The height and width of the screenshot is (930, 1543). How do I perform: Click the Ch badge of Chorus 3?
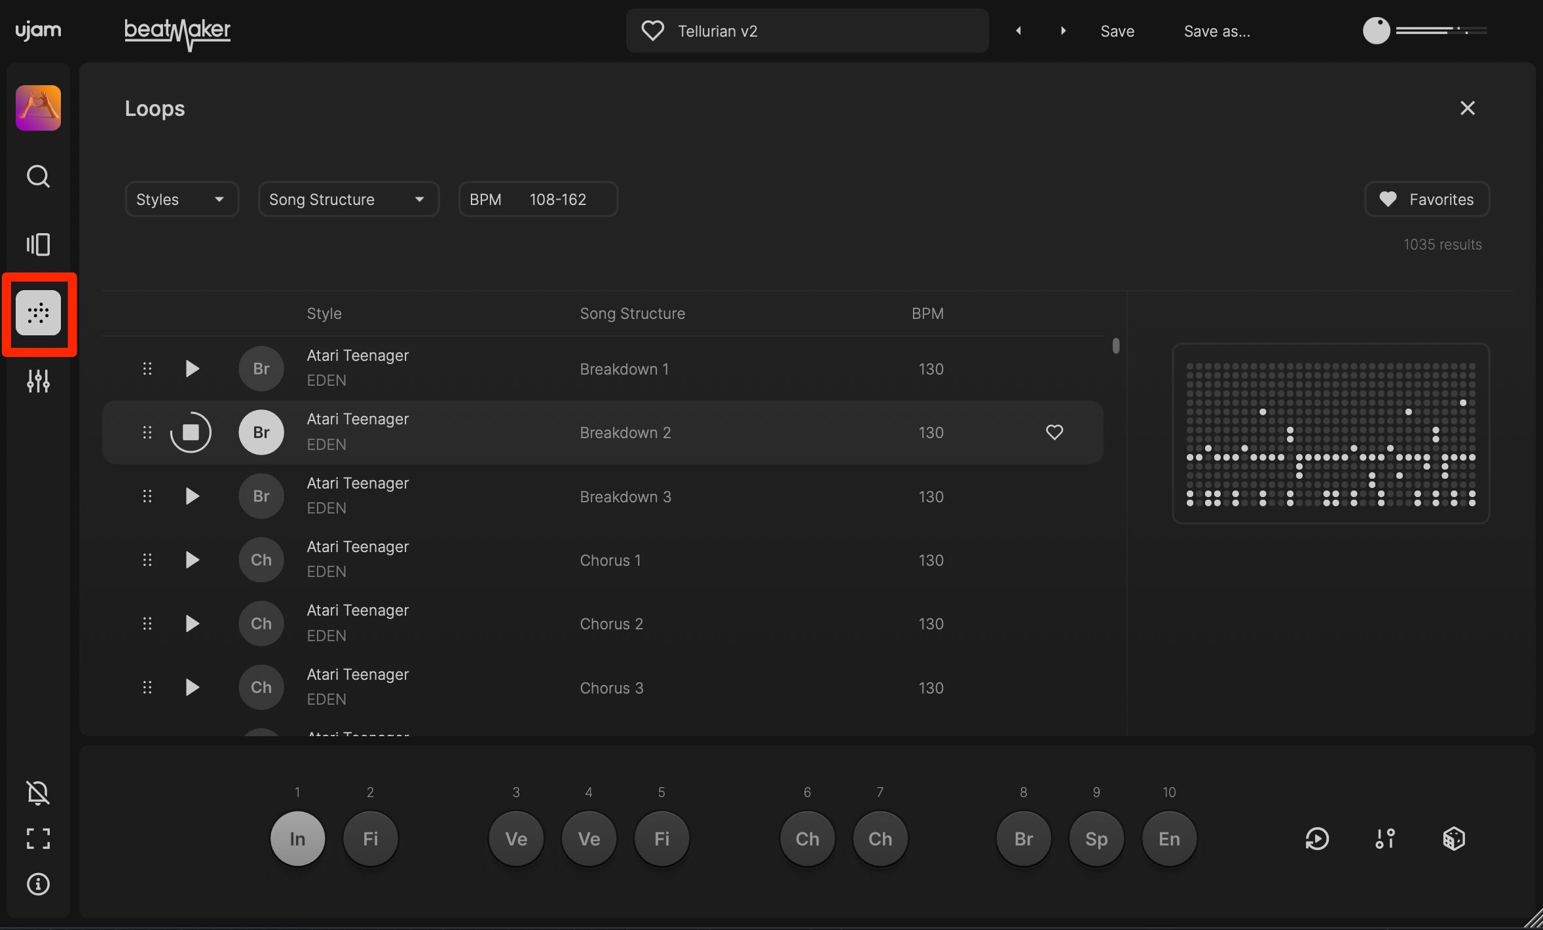coord(261,688)
